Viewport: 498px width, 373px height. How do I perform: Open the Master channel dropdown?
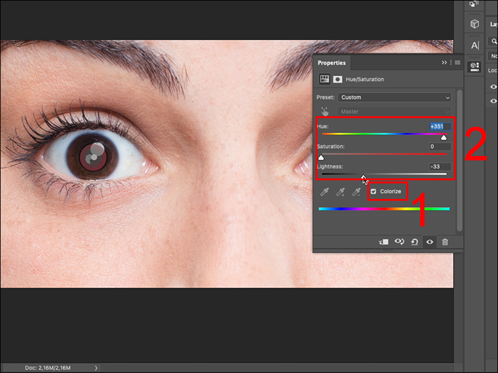(395, 111)
